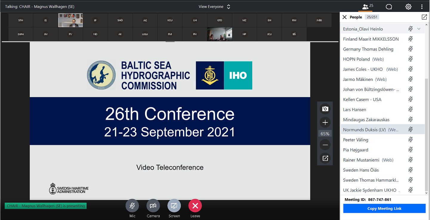Click the chair's webcam video thumbnail
The height and width of the screenshot is (220, 430).
[x=70, y=20]
